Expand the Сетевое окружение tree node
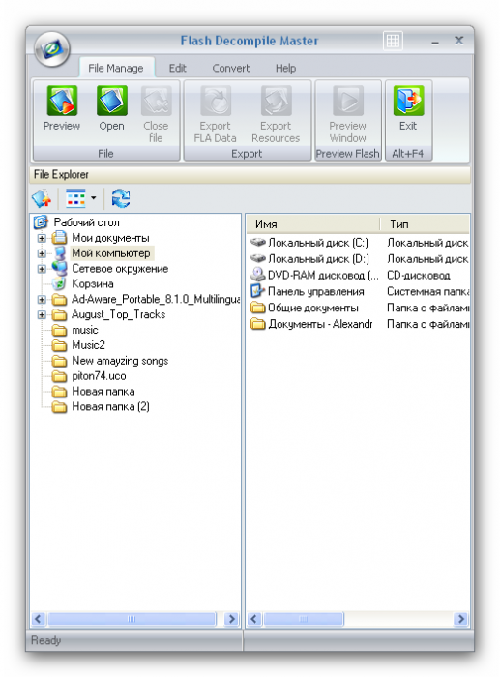 pos(42,269)
